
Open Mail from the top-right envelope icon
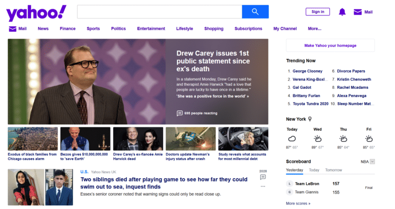(x=357, y=12)
